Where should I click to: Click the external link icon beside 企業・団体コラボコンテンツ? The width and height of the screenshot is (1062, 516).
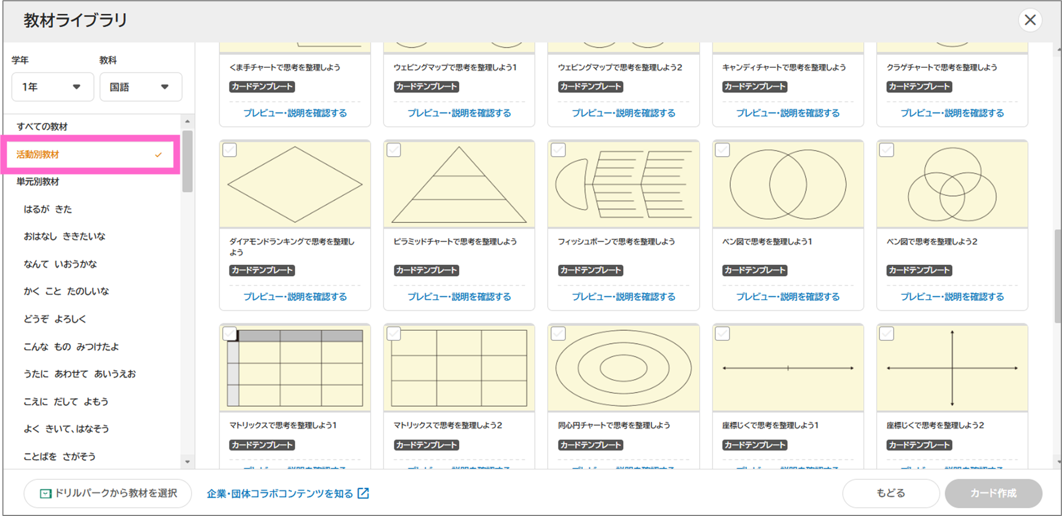pos(363,493)
